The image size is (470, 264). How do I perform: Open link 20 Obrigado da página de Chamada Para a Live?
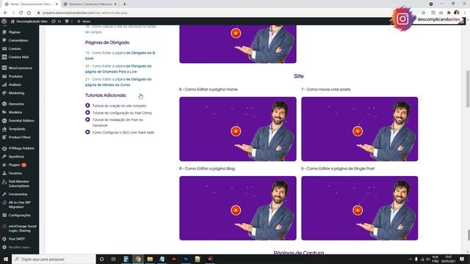click(x=118, y=69)
